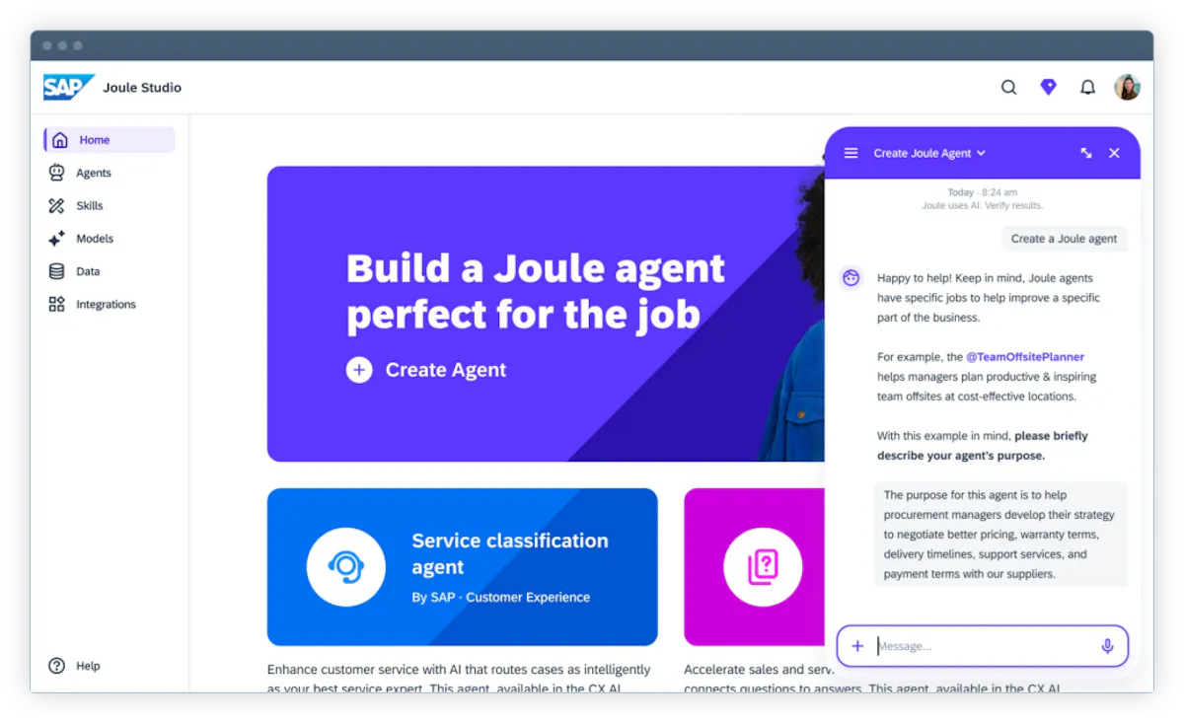Click the microphone voice input icon
The image size is (1184, 723).
[x=1107, y=646]
